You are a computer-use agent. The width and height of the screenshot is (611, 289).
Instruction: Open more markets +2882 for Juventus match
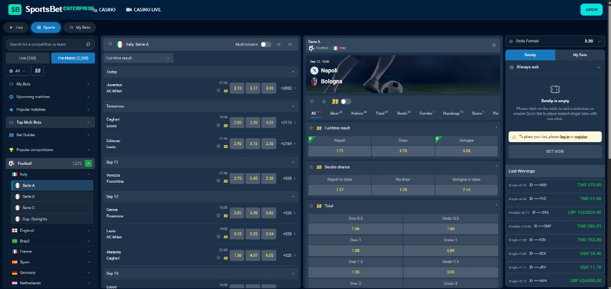point(288,88)
